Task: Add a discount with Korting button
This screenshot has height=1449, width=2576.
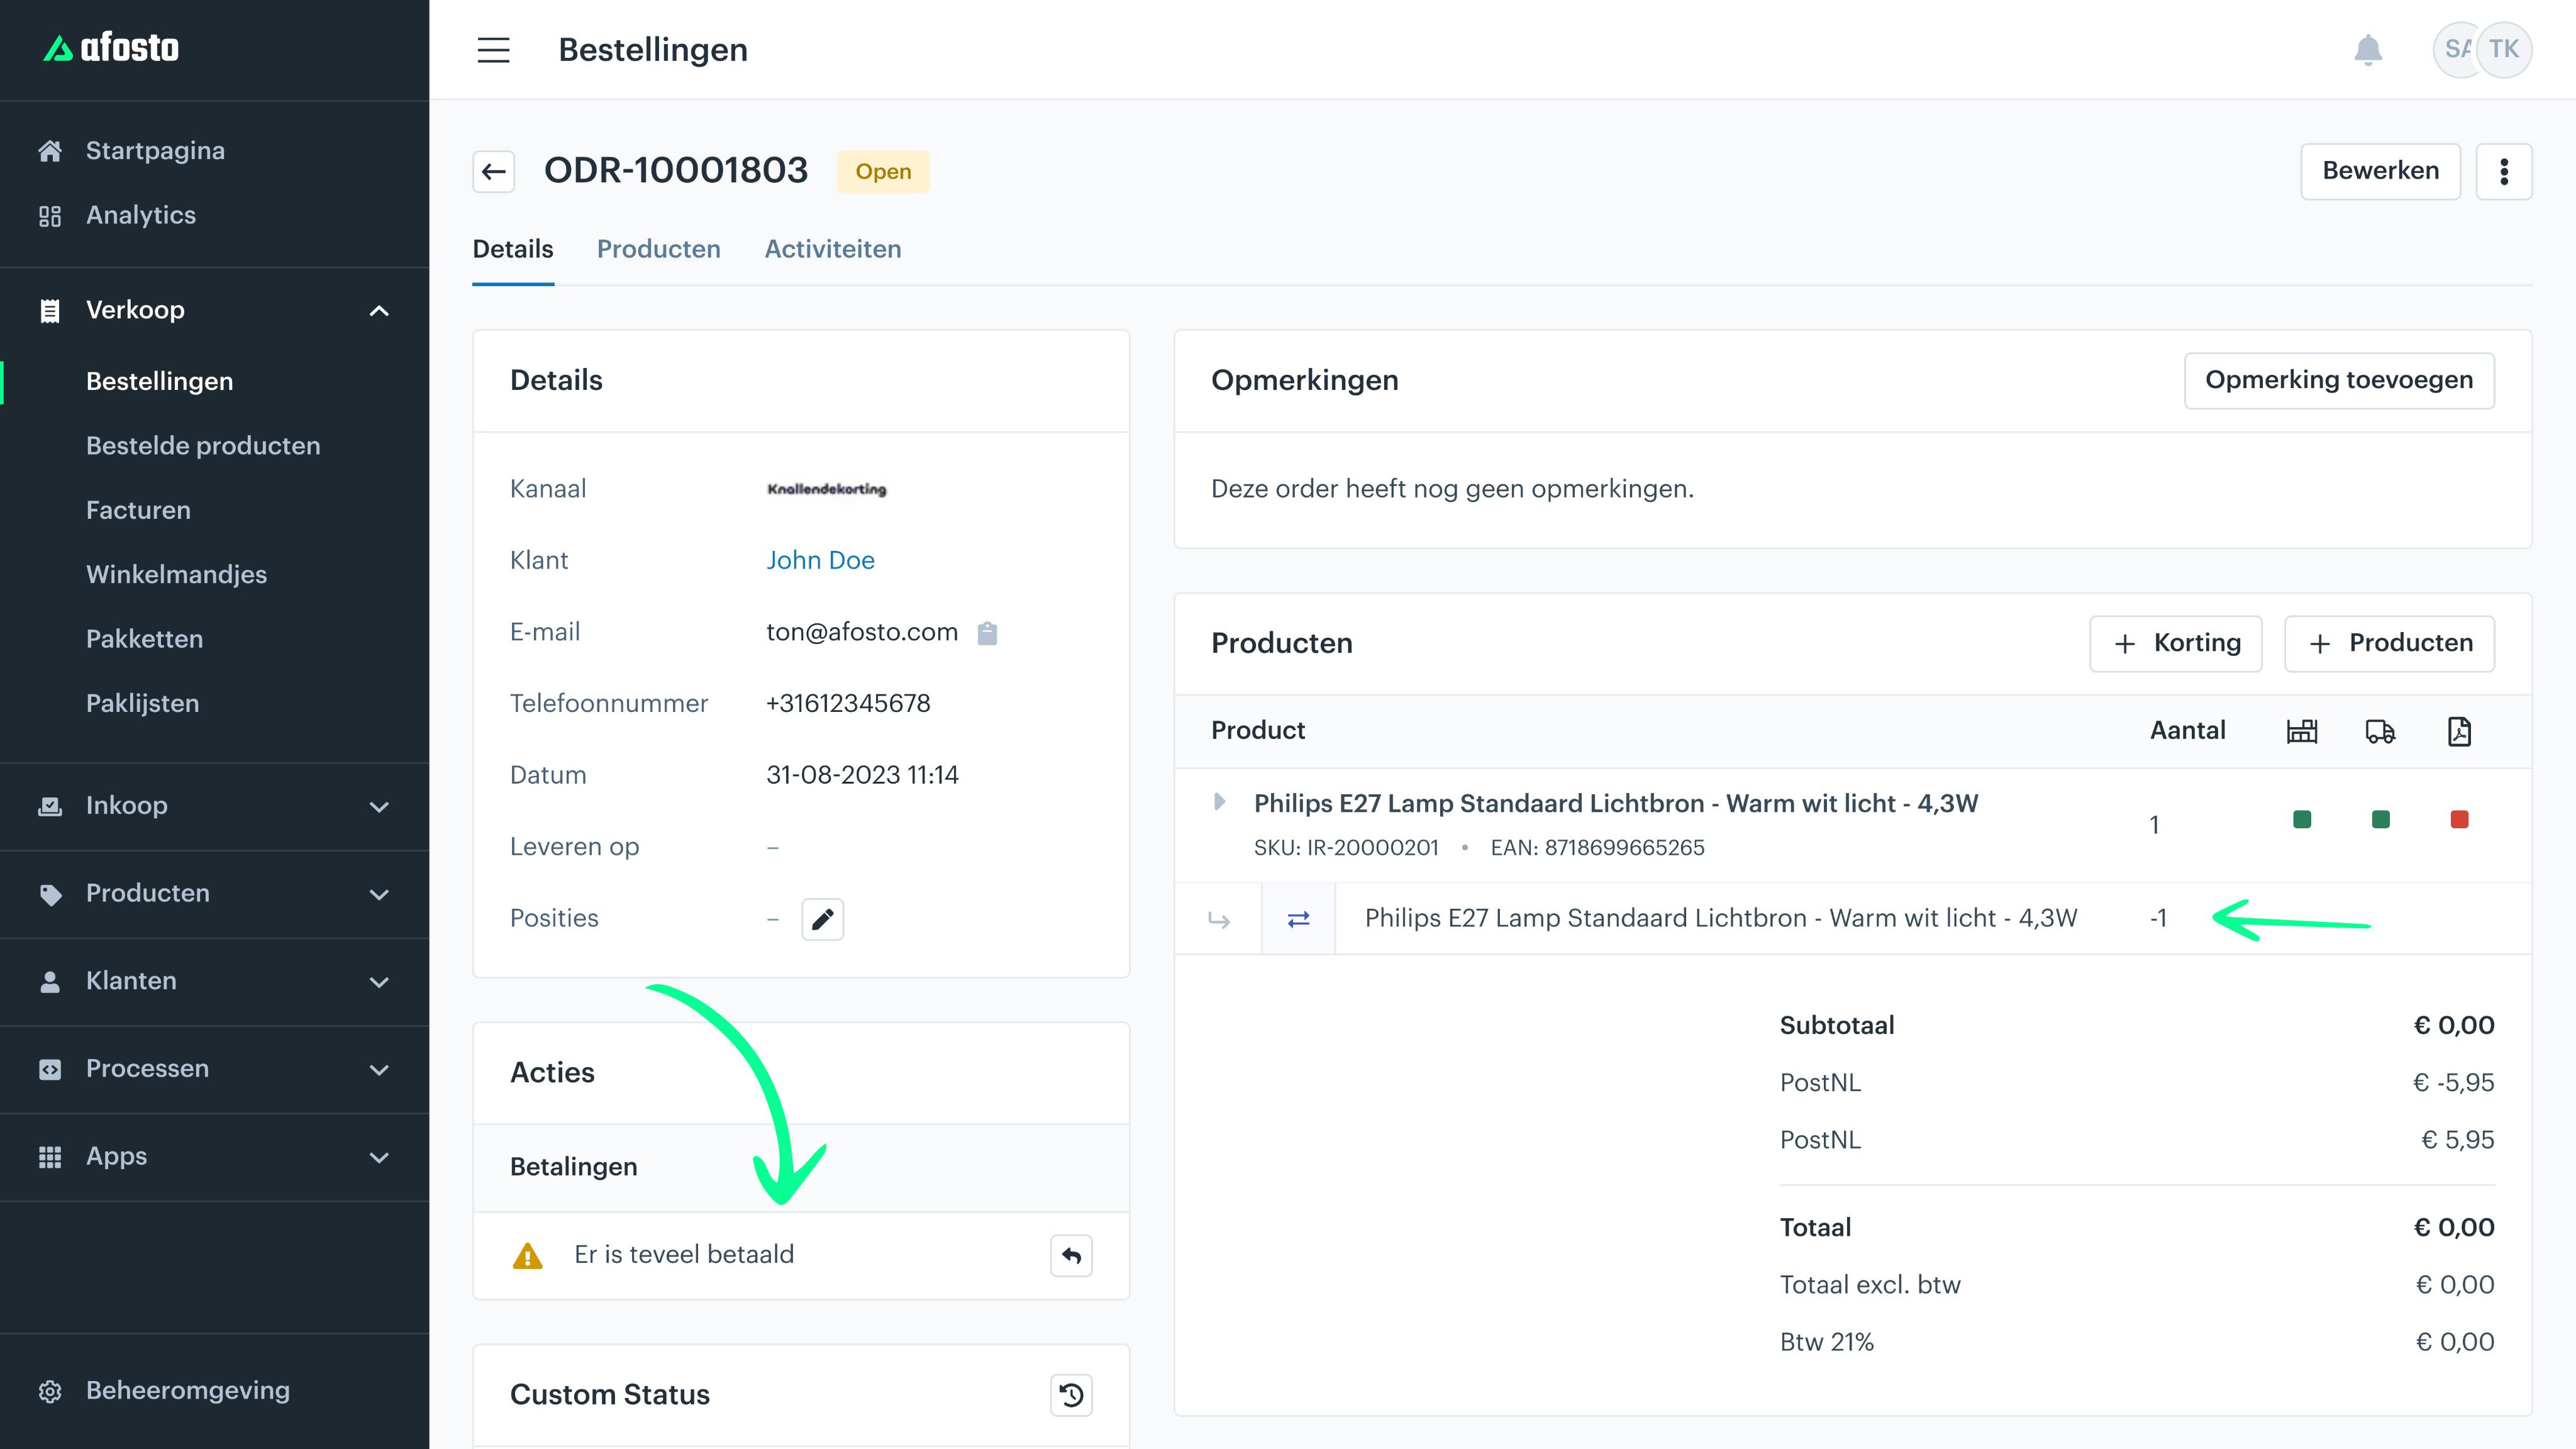Action: [2176, 643]
